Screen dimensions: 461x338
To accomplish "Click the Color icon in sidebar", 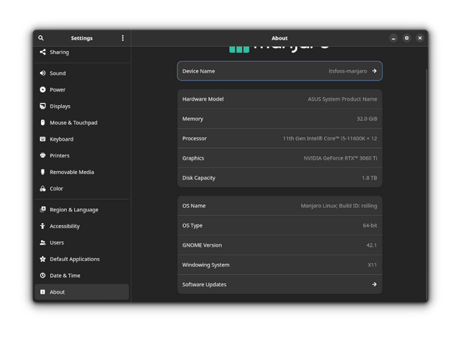I will click(42, 188).
